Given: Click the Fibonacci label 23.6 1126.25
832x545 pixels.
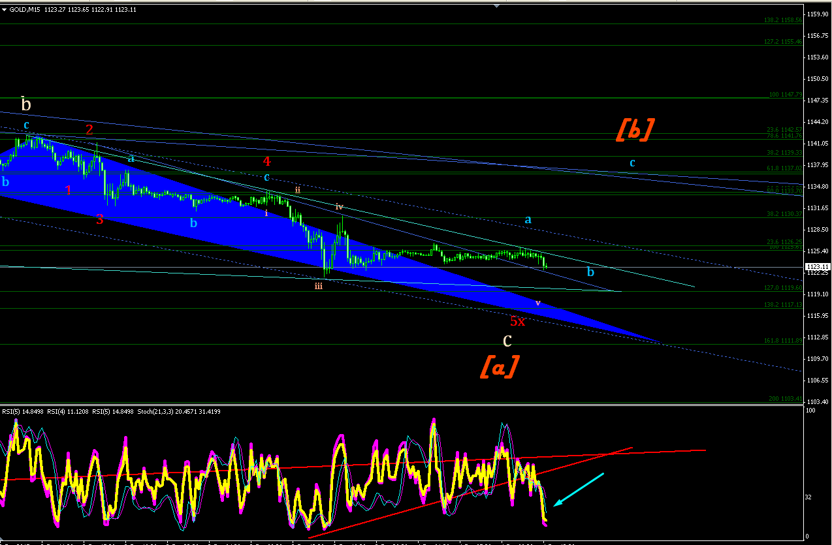Looking at the screenshot, I should 784,241.
